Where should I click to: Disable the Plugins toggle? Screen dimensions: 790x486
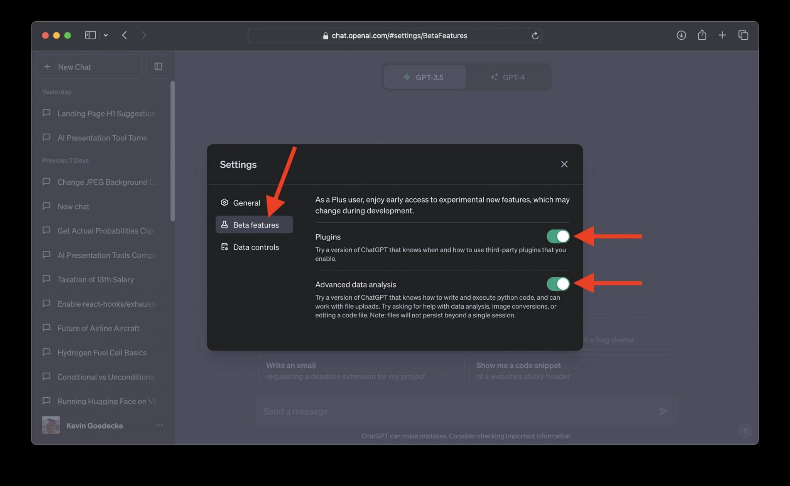557,236
